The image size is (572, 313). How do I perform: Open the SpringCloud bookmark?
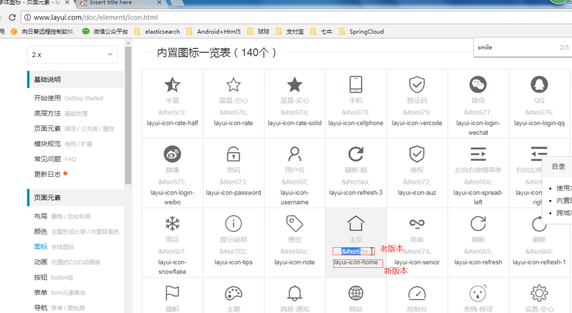coord(367,31)
